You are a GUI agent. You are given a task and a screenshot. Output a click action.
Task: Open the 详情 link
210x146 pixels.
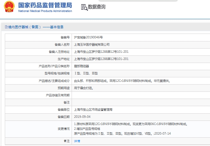[77, 141]
